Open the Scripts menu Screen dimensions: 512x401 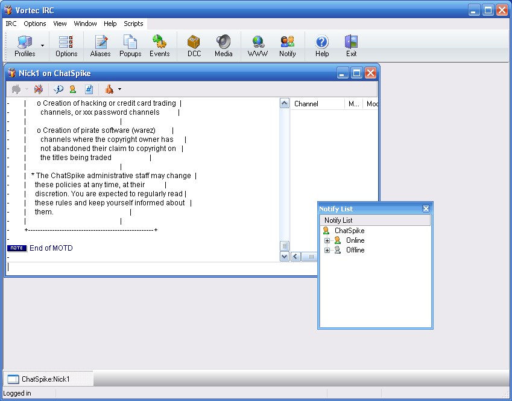pyautogui.click(x=133, y=24)
